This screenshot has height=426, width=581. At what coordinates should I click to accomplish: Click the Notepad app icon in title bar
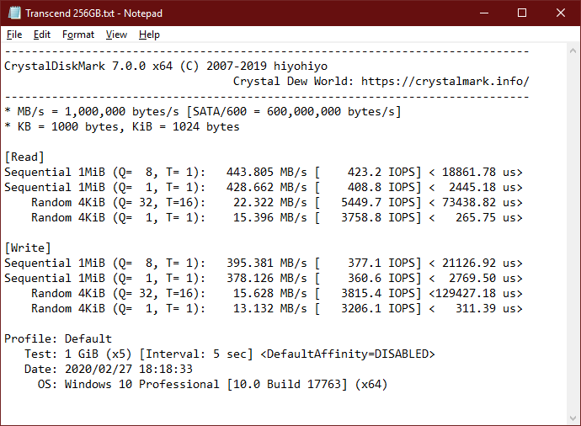point(14,13)
